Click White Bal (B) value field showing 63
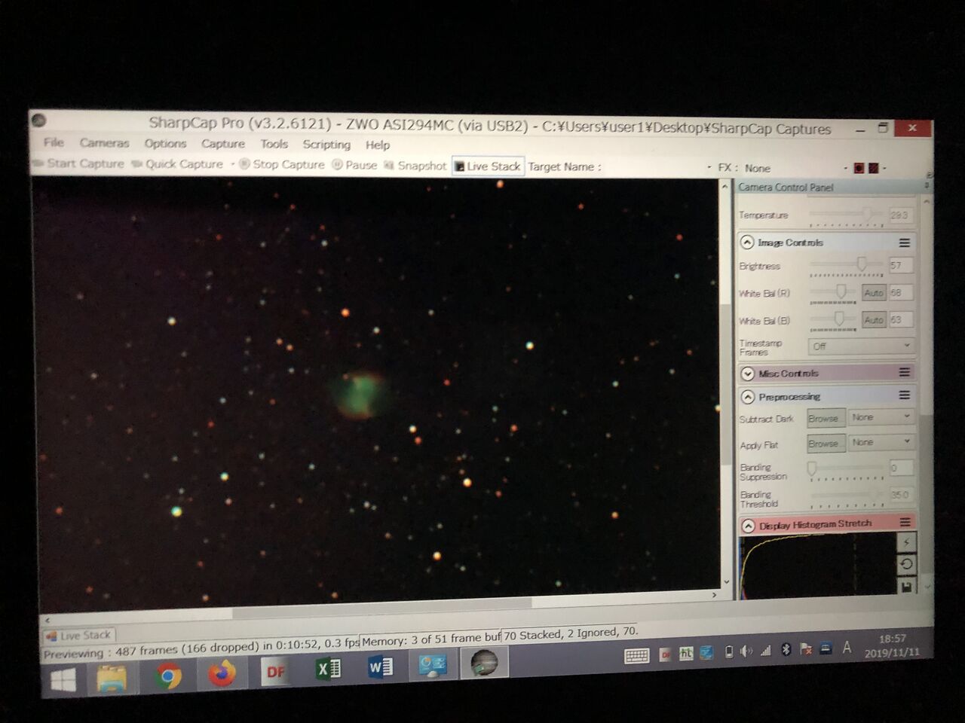 click(x=900, y=320)
